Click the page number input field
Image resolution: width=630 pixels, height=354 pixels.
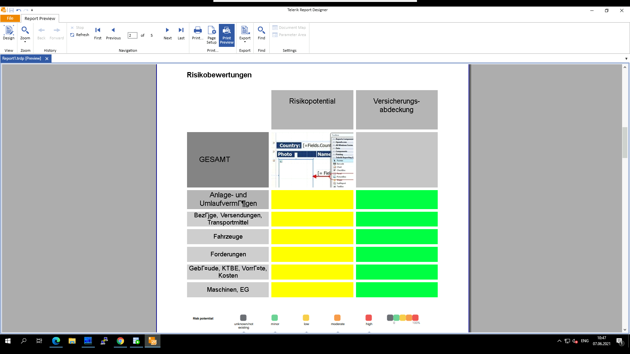click(133, 35)
